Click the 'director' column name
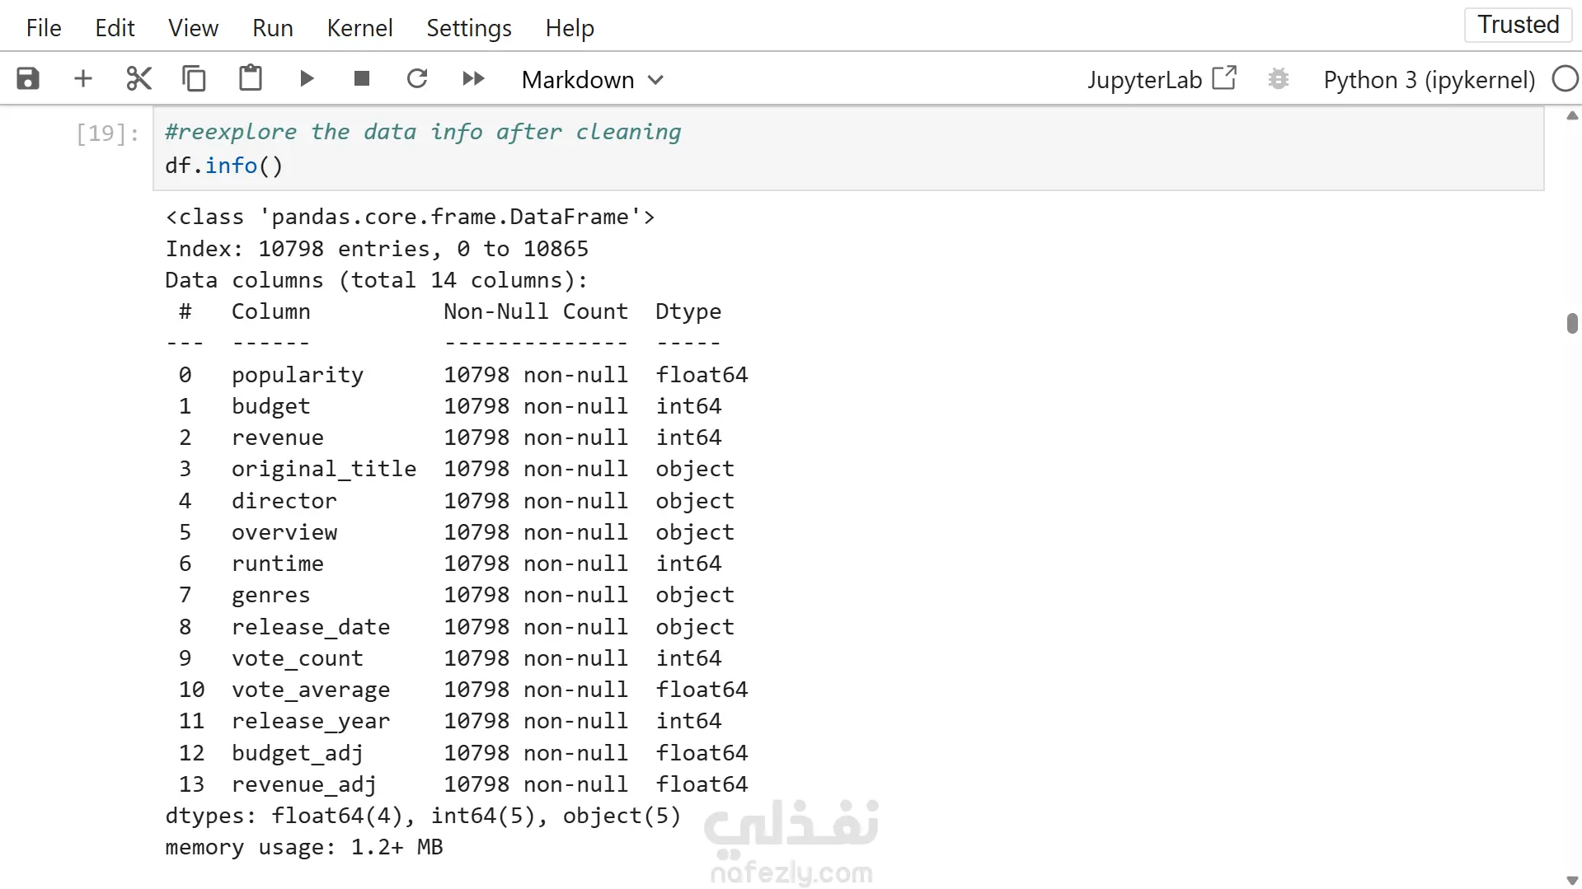The image size is (1582, 889). tap(284, 501)
